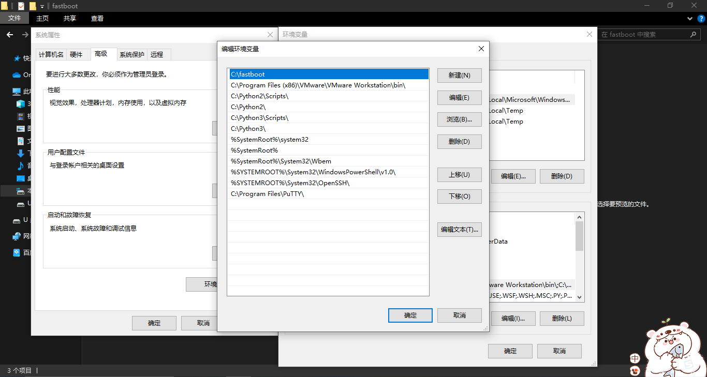
Task: Switch to the 主页 ribbon tab
Action: point(42,19)
